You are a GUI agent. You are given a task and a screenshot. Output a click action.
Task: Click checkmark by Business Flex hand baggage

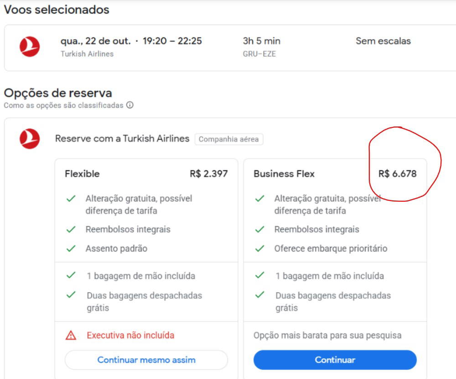pyautogui.click(x=259, y=275)
